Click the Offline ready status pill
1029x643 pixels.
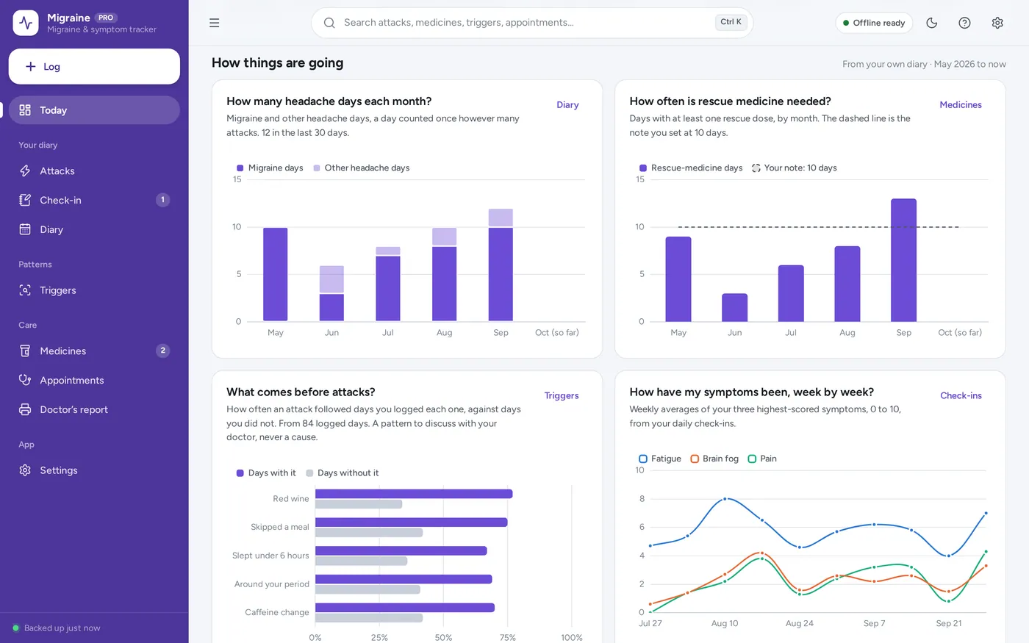(x=874, y=23)
